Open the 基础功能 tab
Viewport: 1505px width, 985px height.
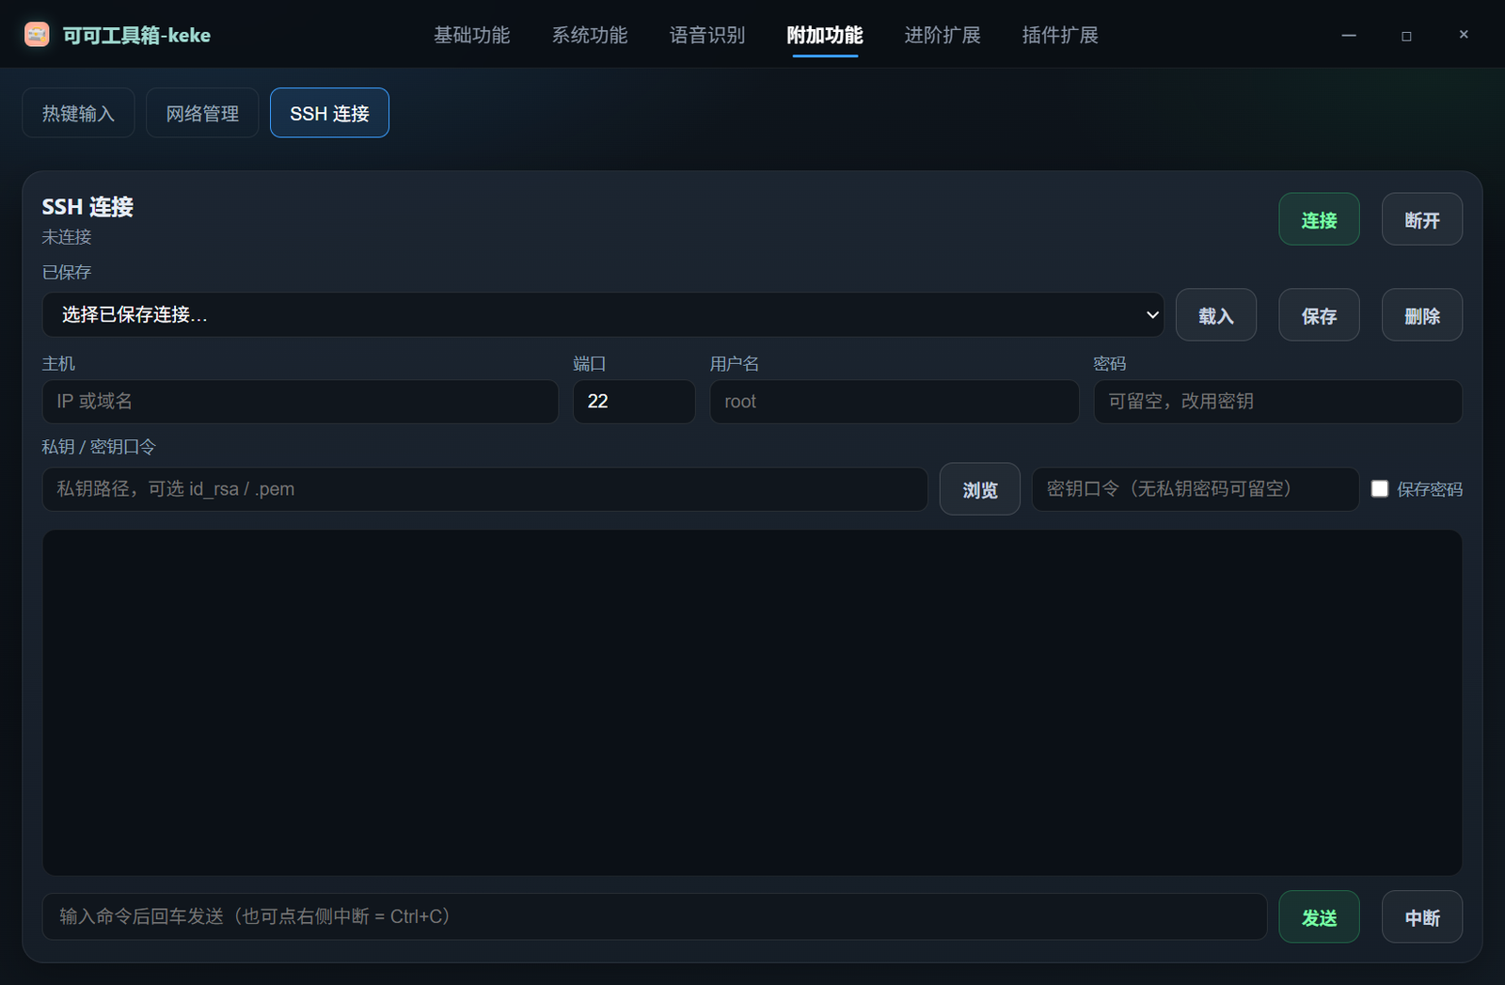pyautogui.click(x=471, y=35)
